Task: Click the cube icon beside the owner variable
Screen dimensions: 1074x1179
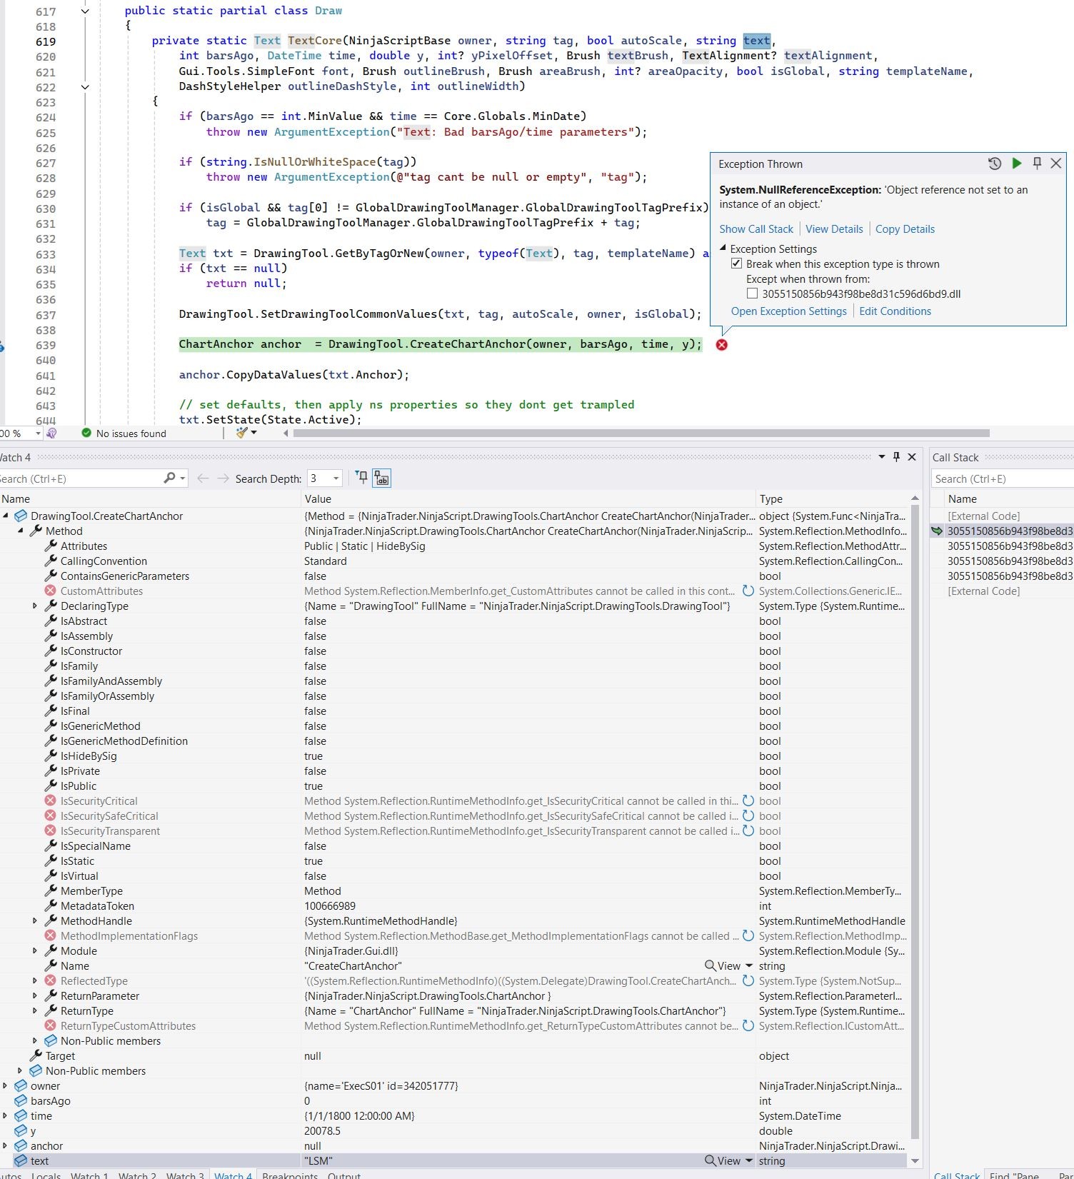Action: 21,1085
